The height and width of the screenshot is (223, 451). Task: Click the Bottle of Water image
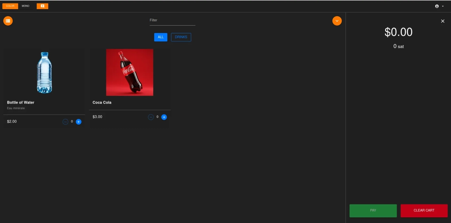coord(44,72)
